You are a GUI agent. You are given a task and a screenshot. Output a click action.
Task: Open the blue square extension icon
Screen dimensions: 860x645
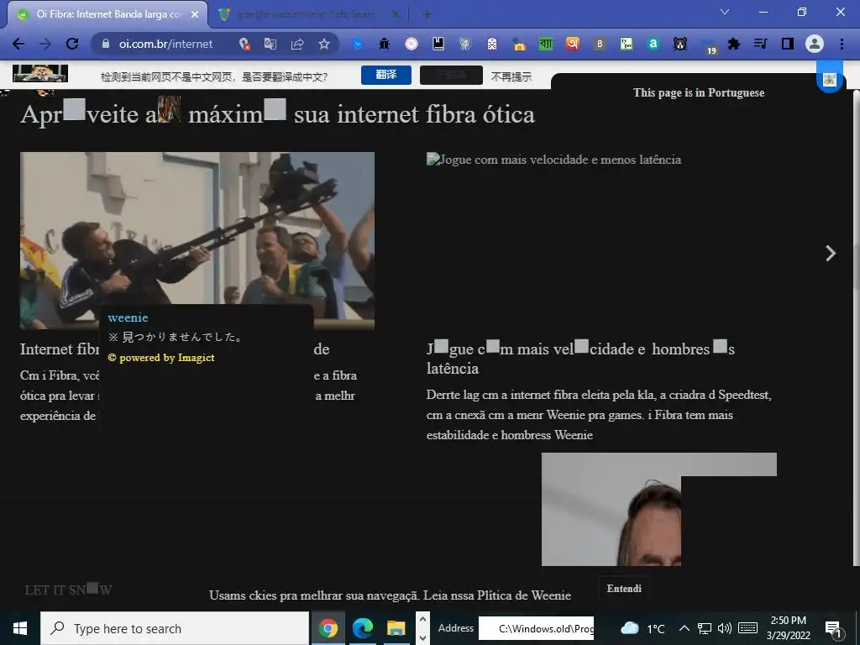click(x=358, y=44)
